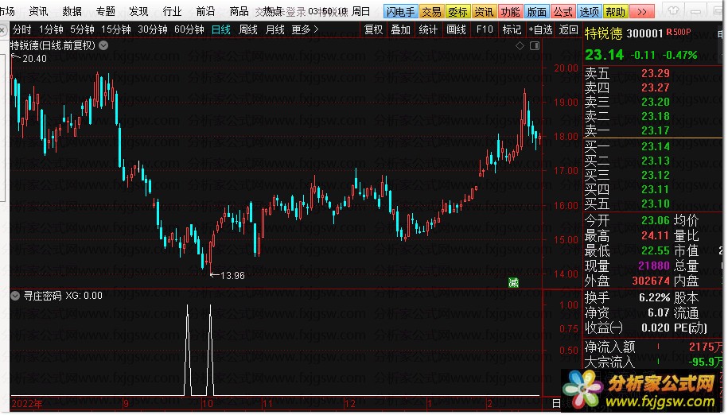Click the 公式 formula button
The image size is (728, 415).
tap(563, 11)
